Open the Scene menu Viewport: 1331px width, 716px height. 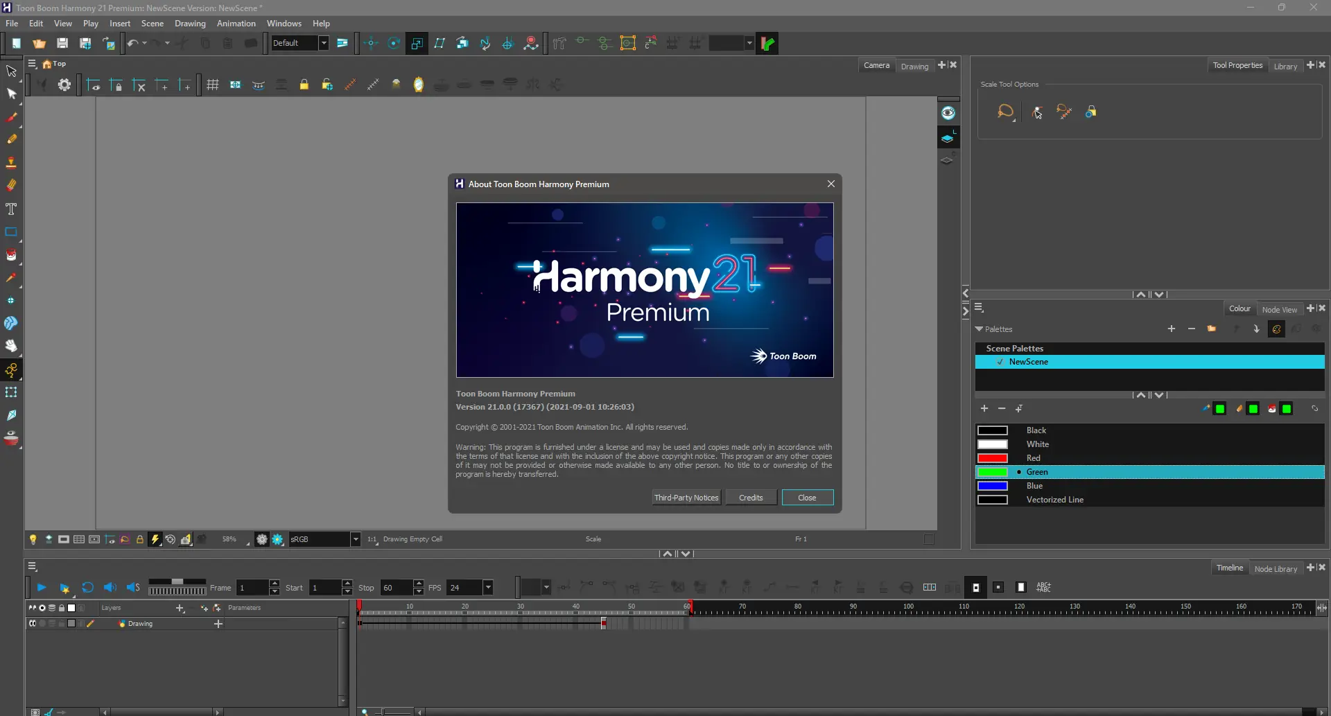tap(153, 24)
